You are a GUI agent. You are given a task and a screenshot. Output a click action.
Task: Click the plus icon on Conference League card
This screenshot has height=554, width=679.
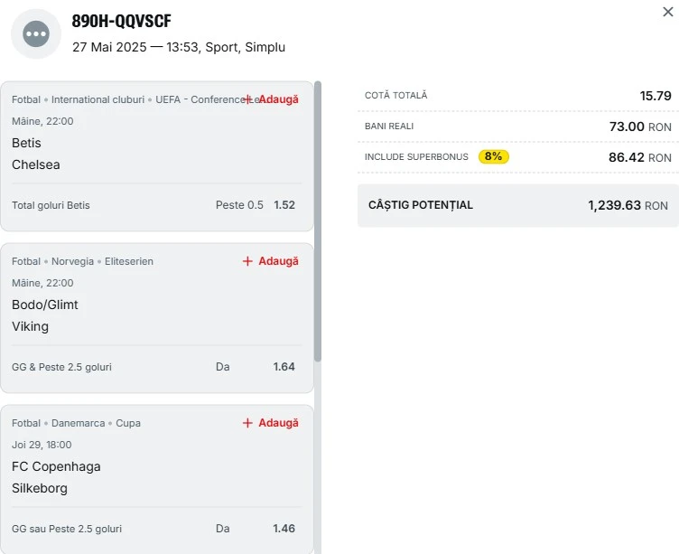coord(247,99)
